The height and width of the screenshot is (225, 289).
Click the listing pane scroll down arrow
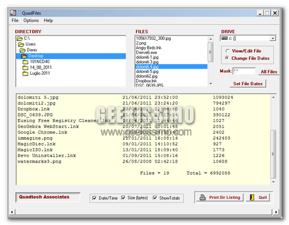273,181
